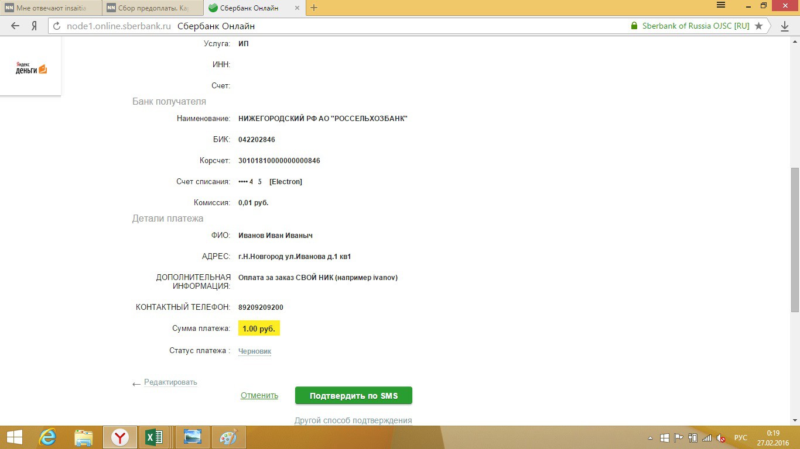
Task: Click the 'Черновик' payment status link
Action: (x=255, y=351)
